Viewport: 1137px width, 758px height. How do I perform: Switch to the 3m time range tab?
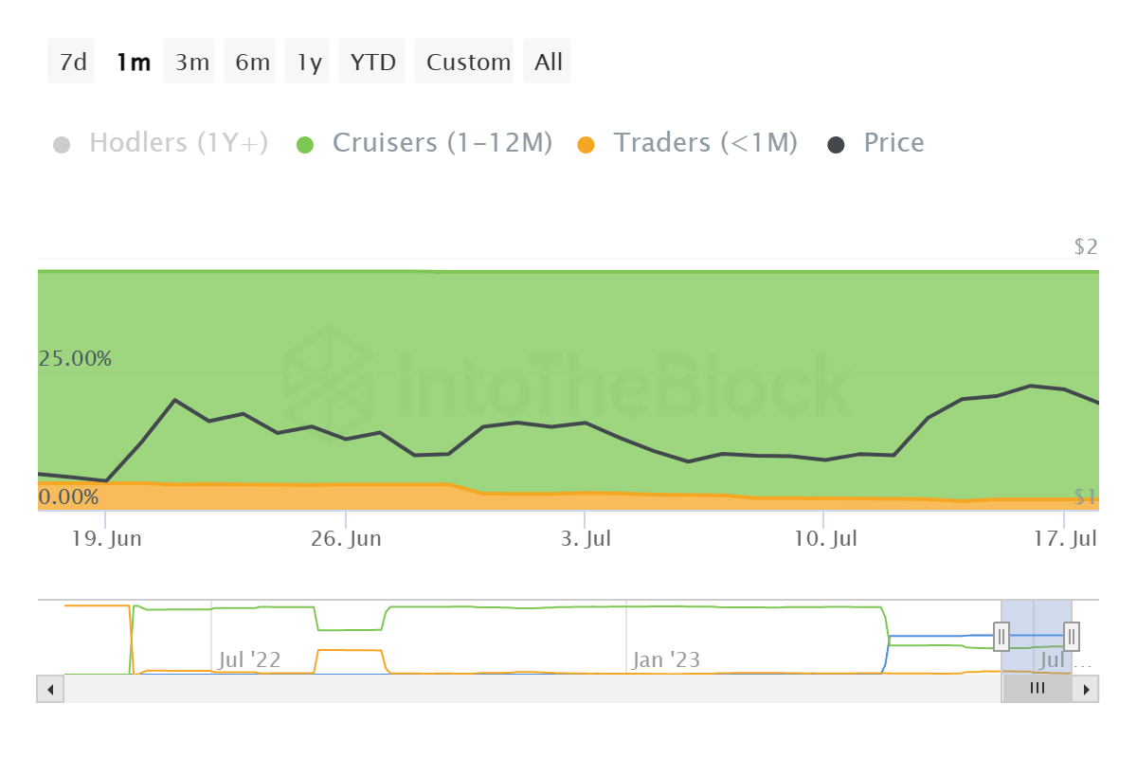pyautogui.click(x=189, y=61)
